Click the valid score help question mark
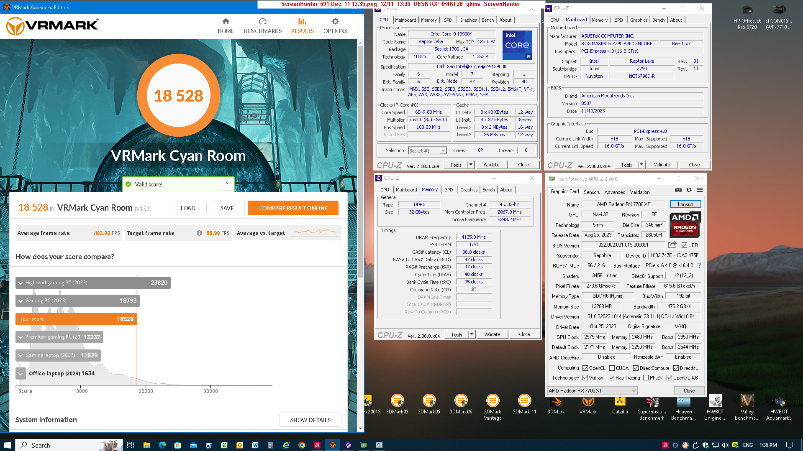The image size is (803, 451). tap(227, 184)
